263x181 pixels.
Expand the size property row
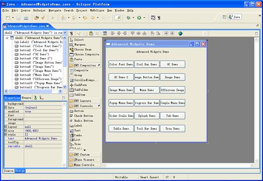click(6, 131)
